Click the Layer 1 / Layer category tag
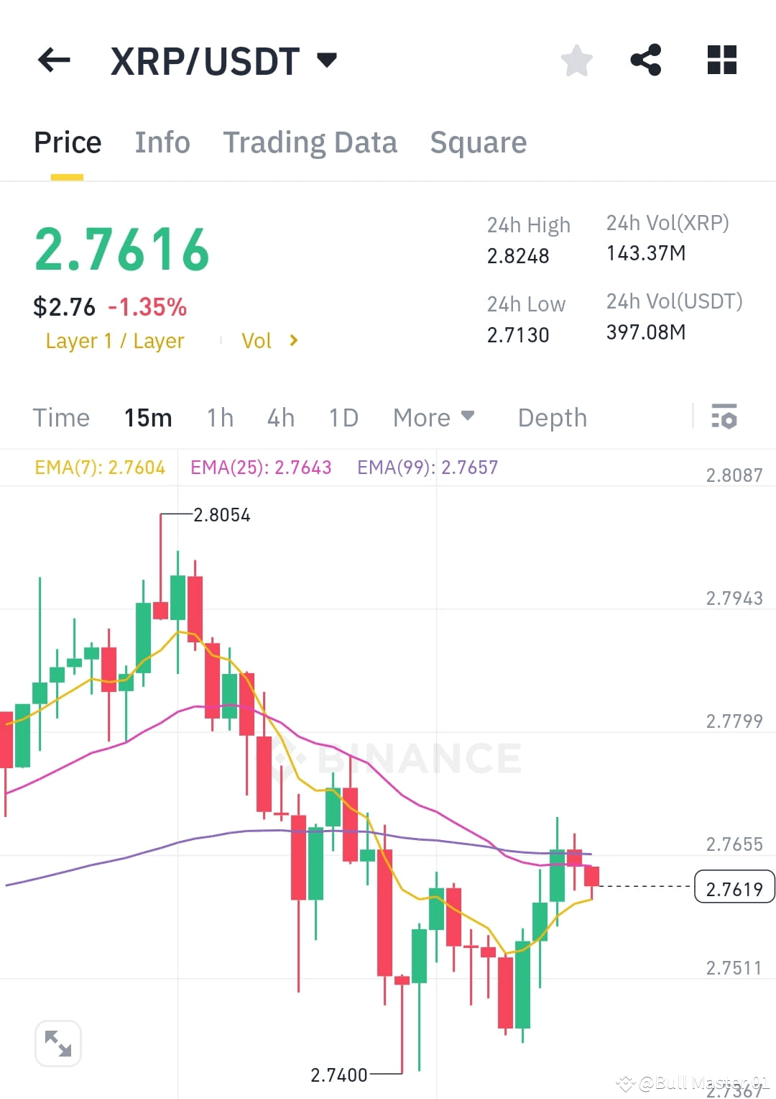 tap(114, 340)
